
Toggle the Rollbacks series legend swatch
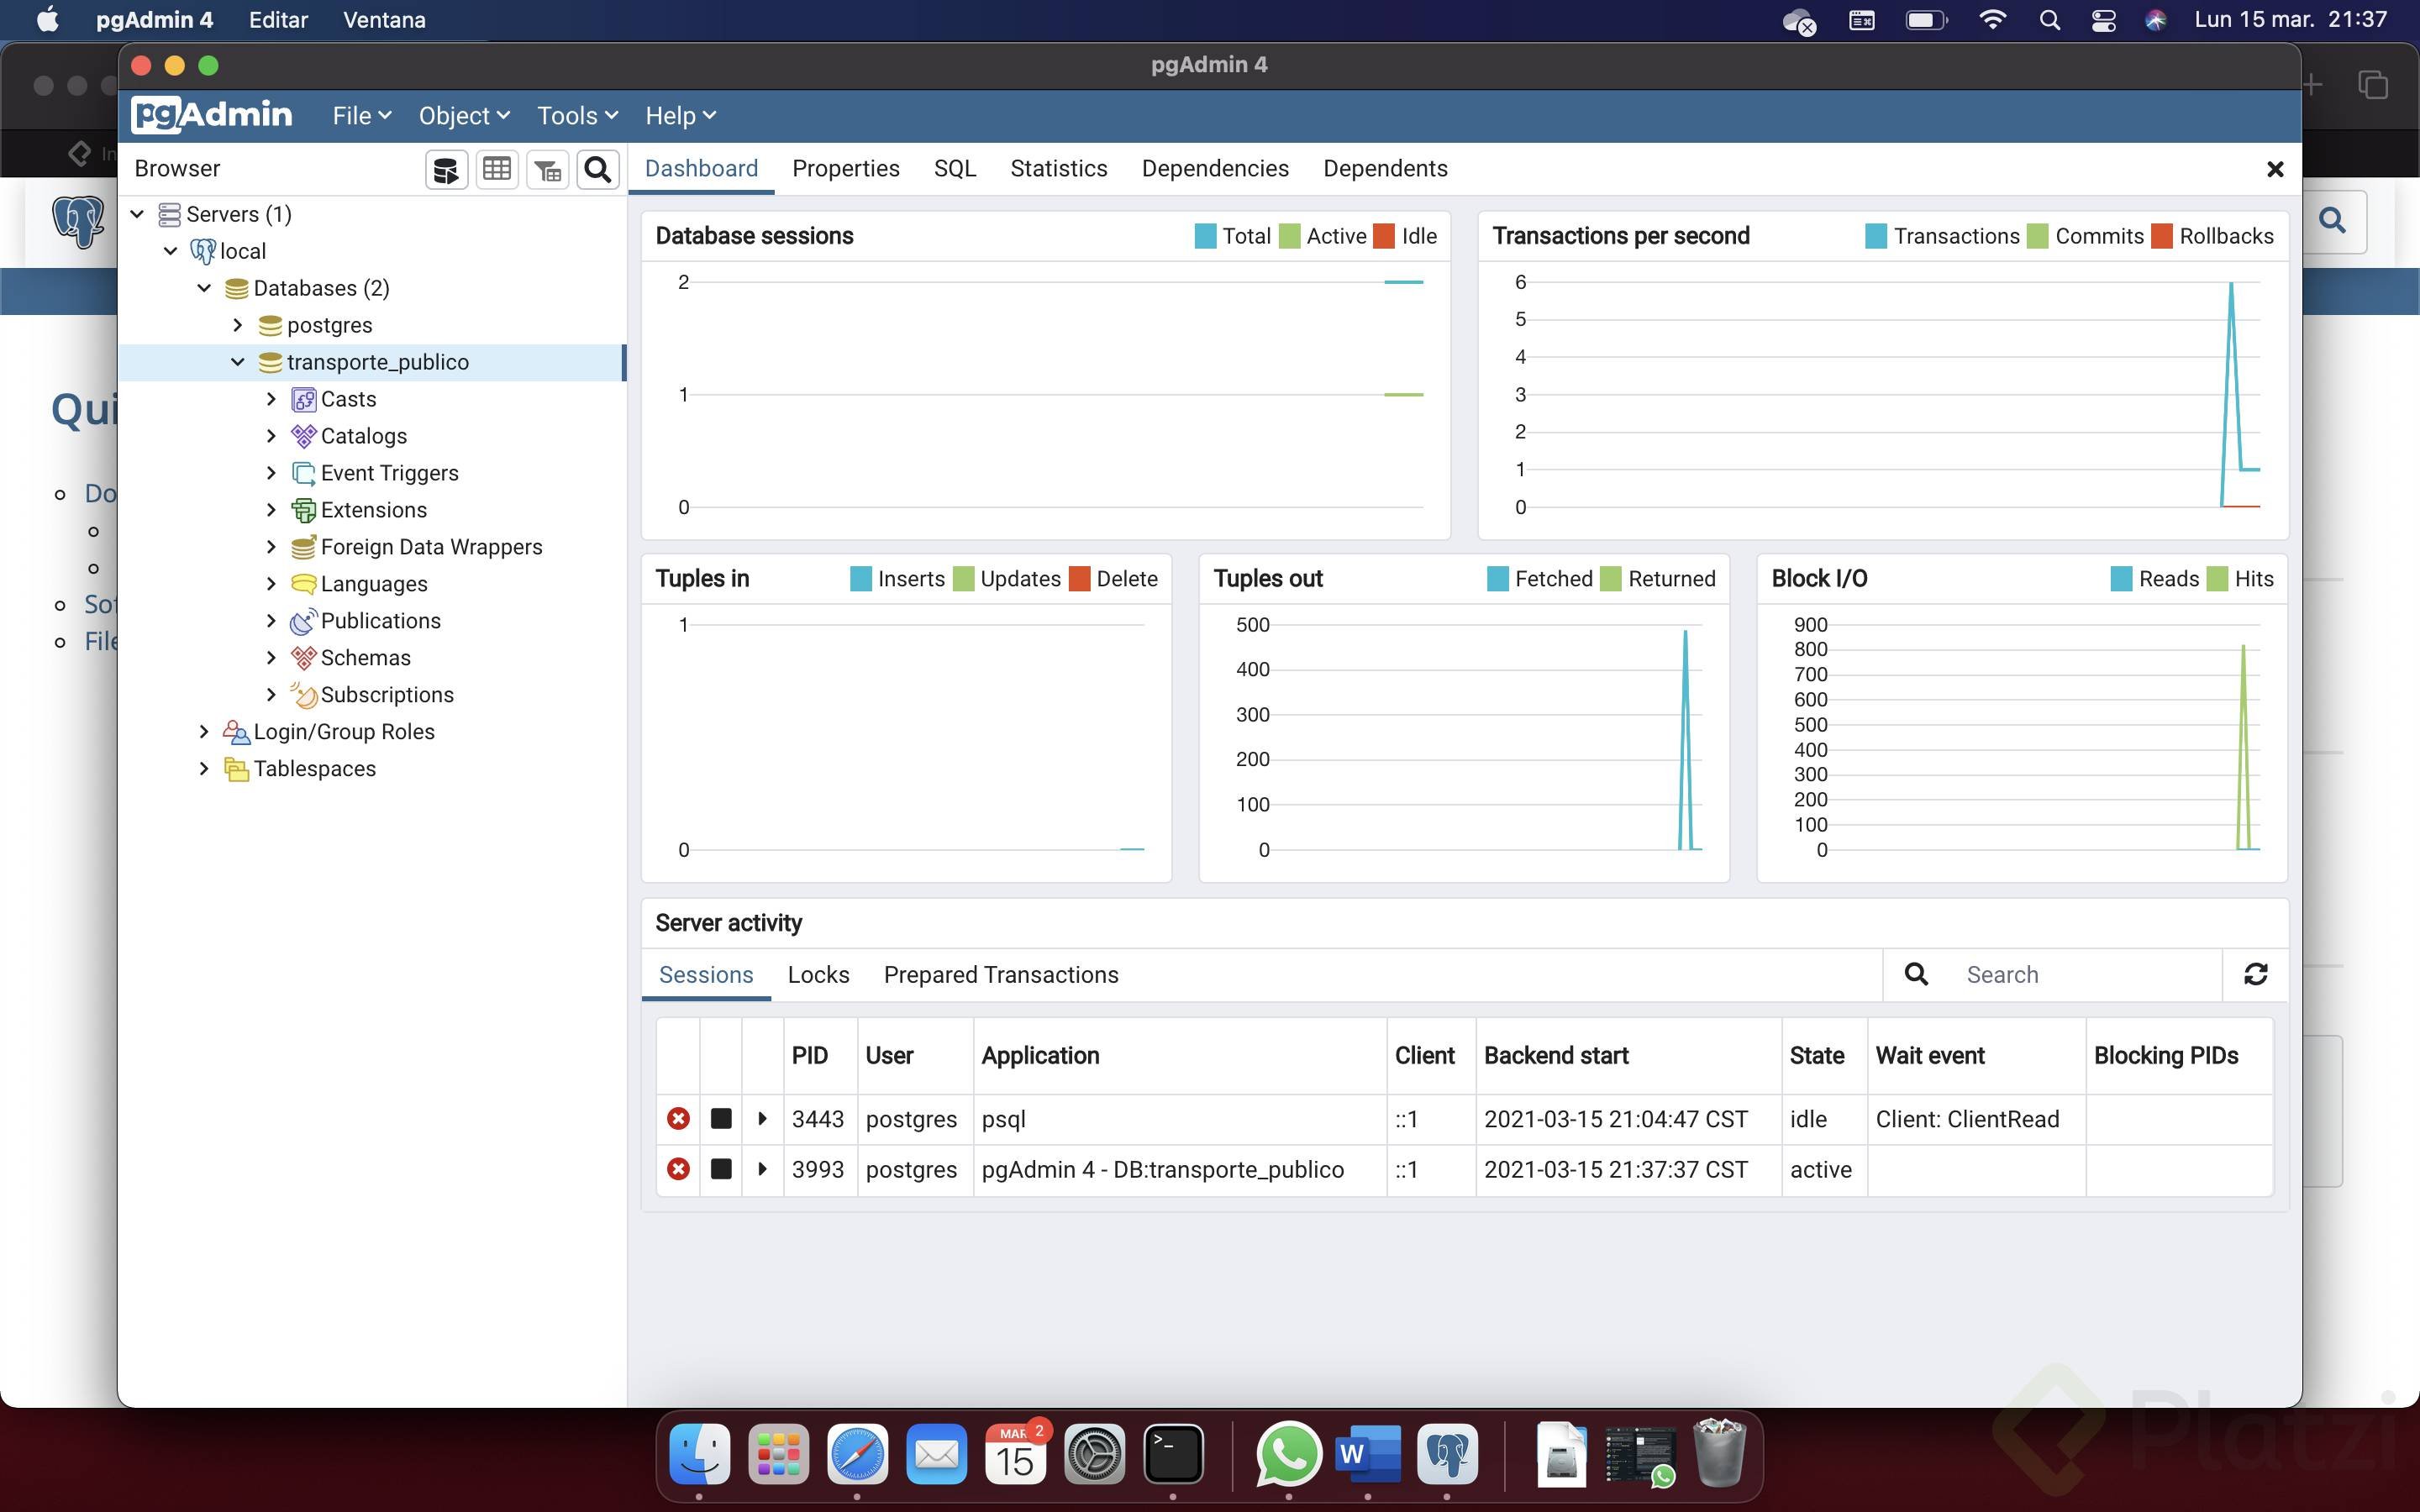(2162, 236)
